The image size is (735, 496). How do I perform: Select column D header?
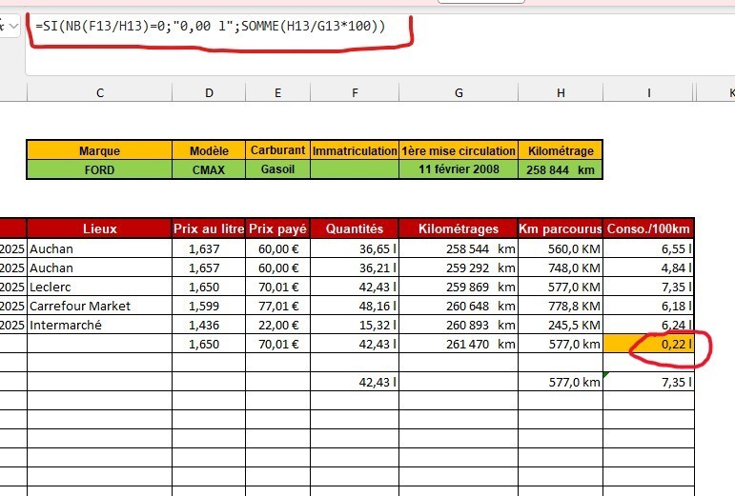tap(209, 92)
